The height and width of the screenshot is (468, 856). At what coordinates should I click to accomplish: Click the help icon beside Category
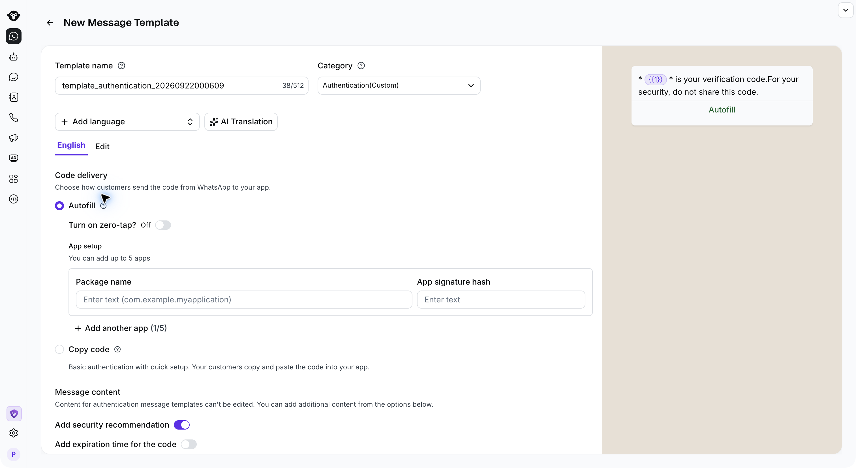pyautogui.click(x=361, y=66)
